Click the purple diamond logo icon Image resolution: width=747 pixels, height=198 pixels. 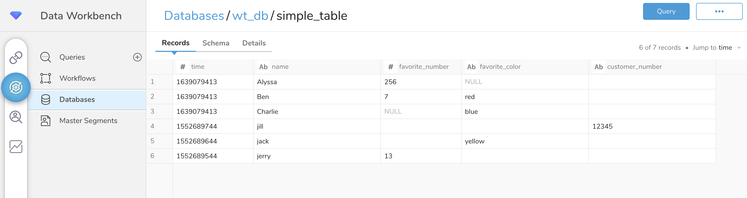(16, 15)
